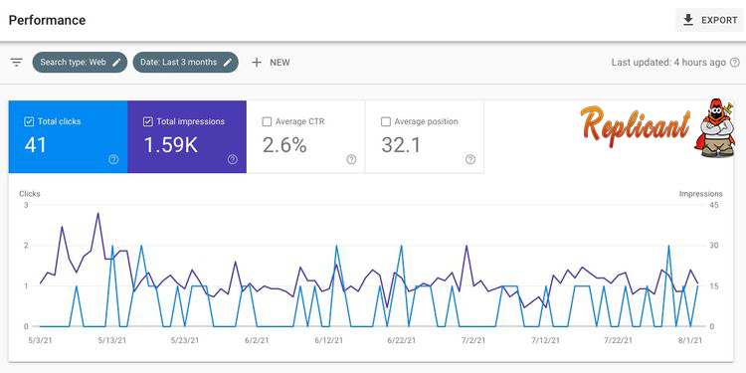Uncheck the Total clicks checkbox
Image resolution: width=746 pixels, height=373 pixels.
pos(29,121)
